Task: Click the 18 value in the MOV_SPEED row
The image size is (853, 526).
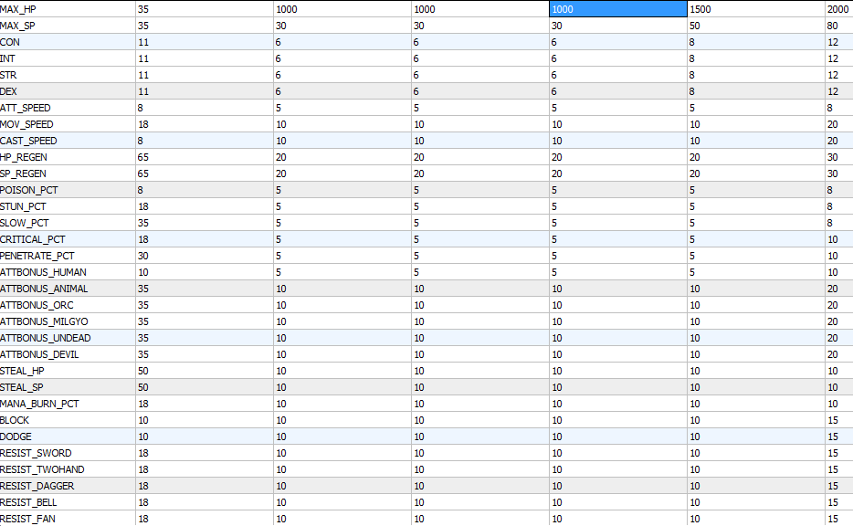Action: click(x=143, y=124)
